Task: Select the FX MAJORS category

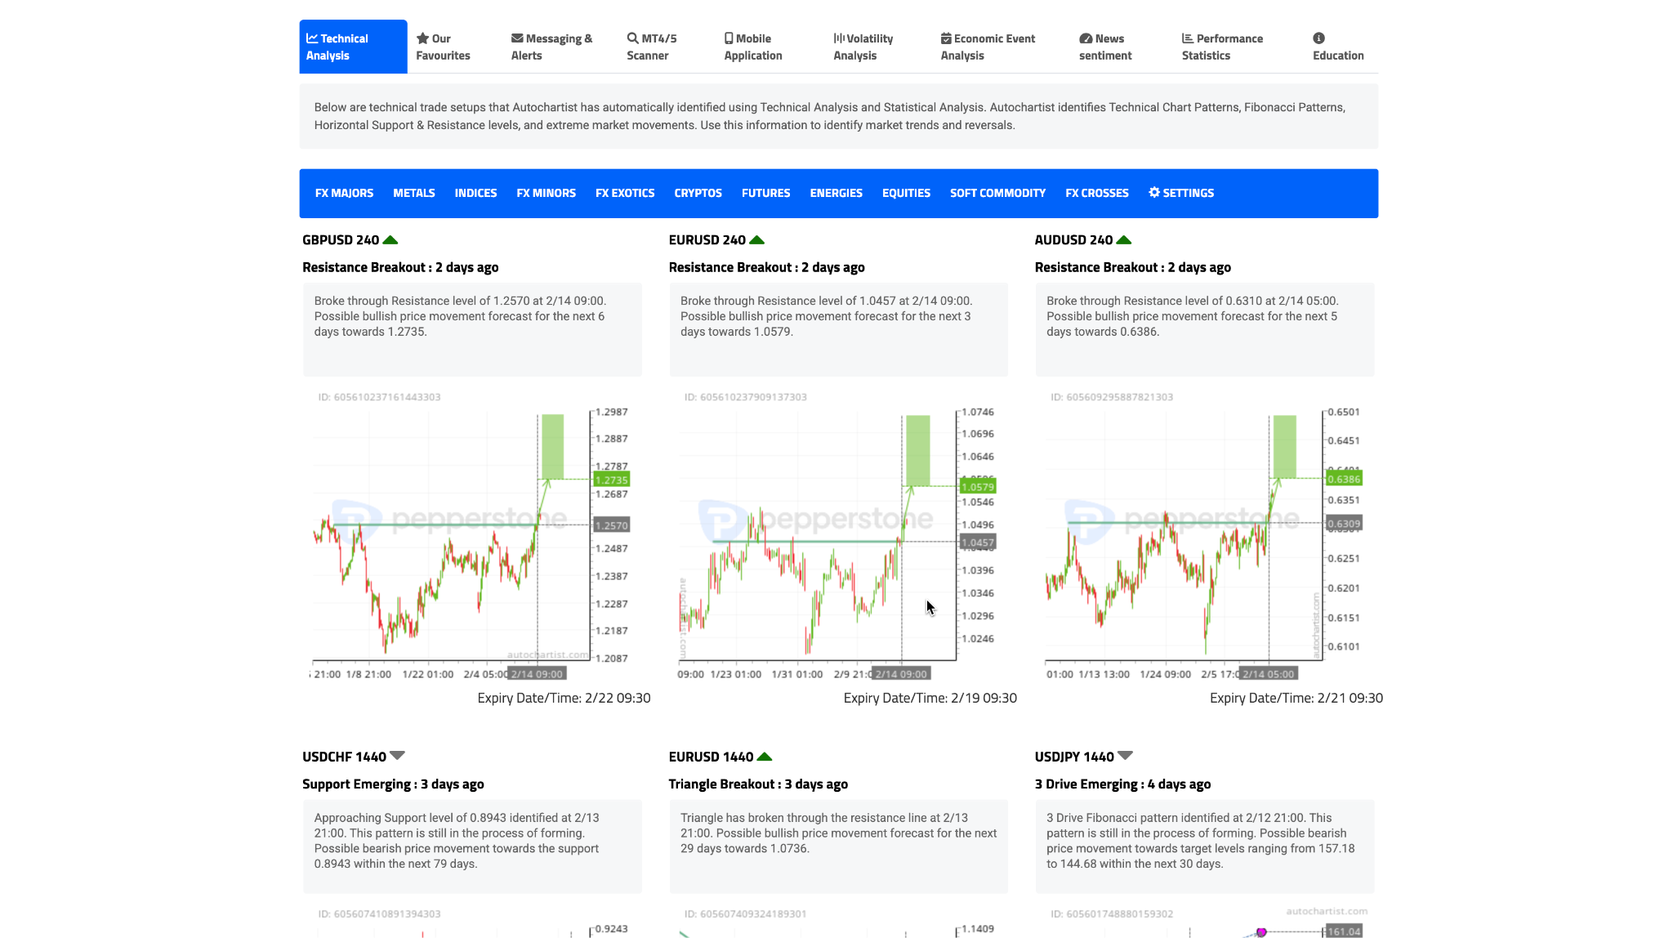Action: [344, 194]
